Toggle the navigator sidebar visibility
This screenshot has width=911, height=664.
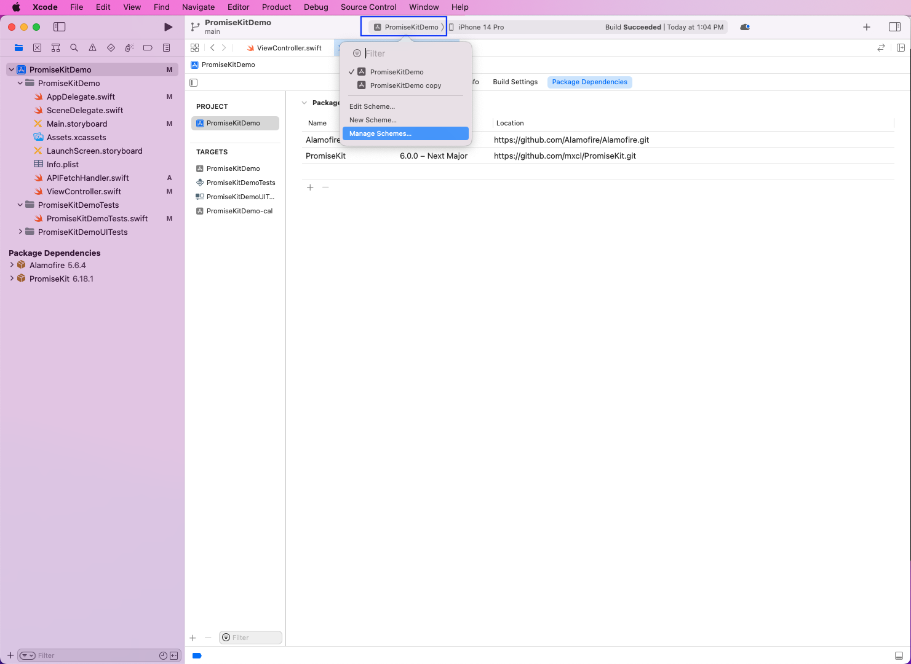coord(60,27)
